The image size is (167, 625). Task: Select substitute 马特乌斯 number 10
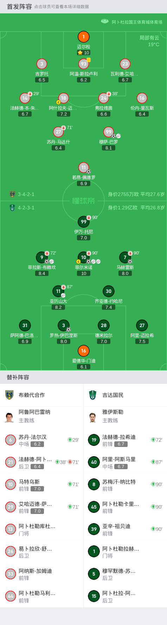click(x=11, y=484)
